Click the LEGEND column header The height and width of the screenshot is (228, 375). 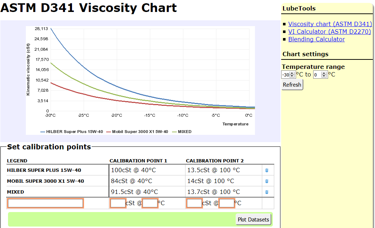click(x=17, y=161)
